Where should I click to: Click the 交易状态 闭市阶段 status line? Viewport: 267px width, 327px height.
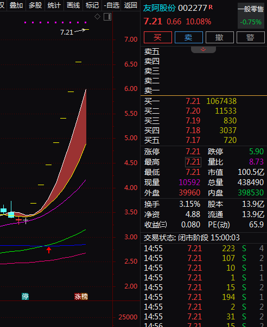192,238
